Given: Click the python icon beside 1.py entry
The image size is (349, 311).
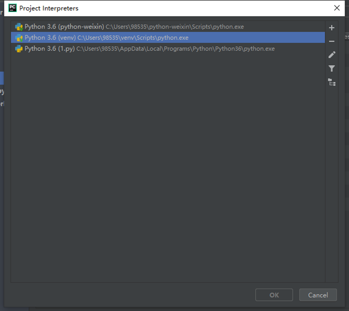Looking at the screenshot, I should pos(19,49).
